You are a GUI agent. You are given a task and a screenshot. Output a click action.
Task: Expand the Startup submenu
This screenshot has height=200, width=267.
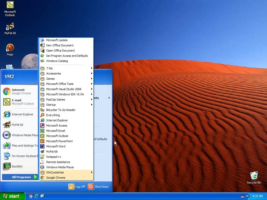coord(66,105)
